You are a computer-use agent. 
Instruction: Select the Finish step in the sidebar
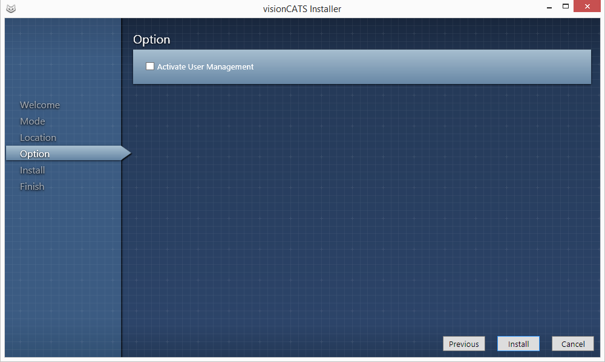(32, 186)
